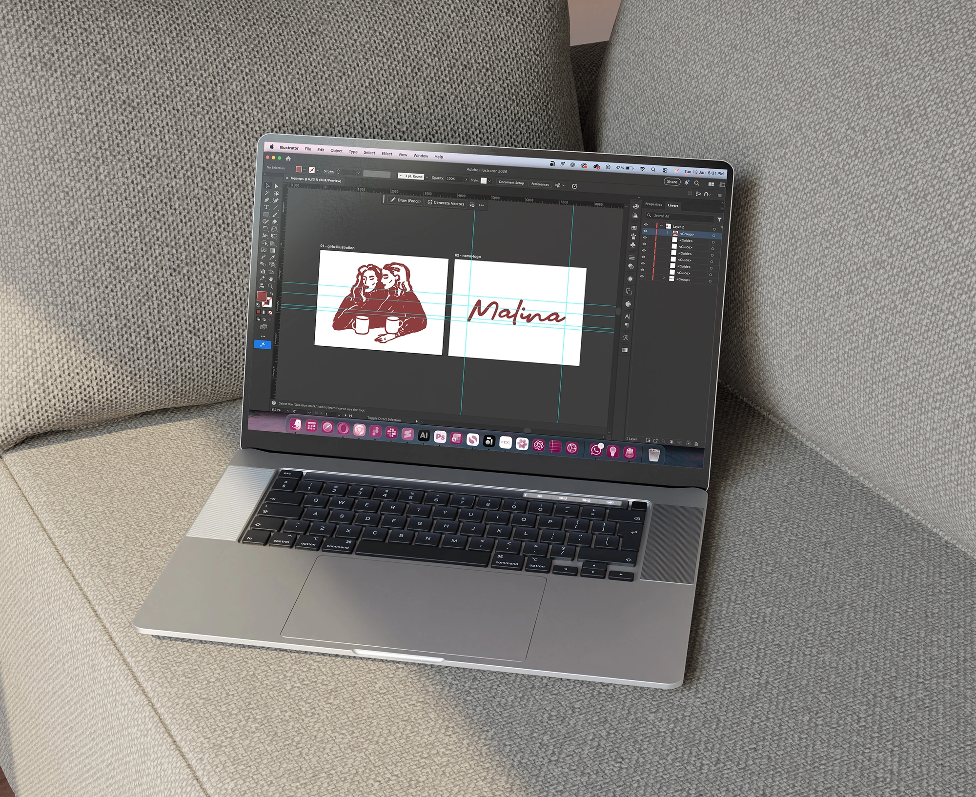The image size is (976, 797).
Task: Select the Zoom tool in toolbar
Action: coord(270,286)
